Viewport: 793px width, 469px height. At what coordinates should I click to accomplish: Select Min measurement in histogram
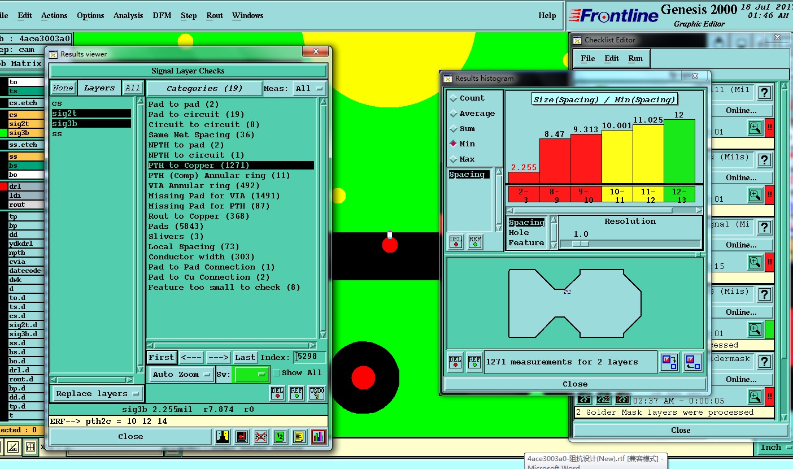tap(462, 144)
